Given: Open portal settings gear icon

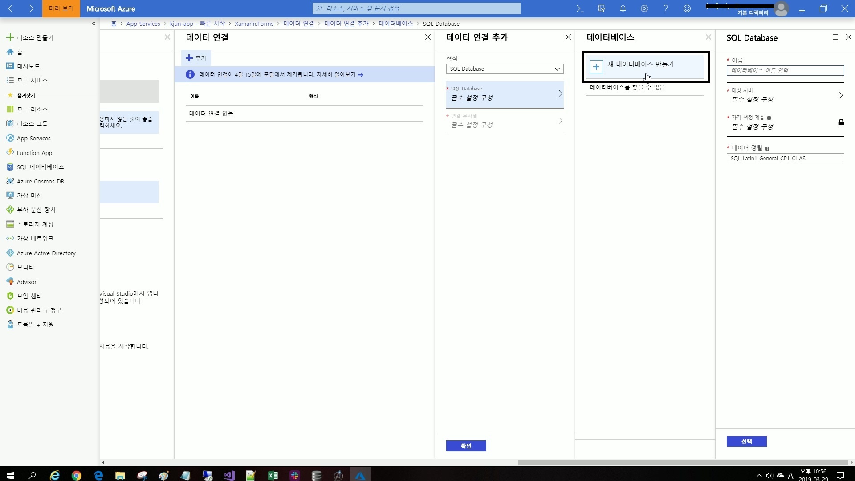Looking at the screenshot, I should [x=644, y=8].
